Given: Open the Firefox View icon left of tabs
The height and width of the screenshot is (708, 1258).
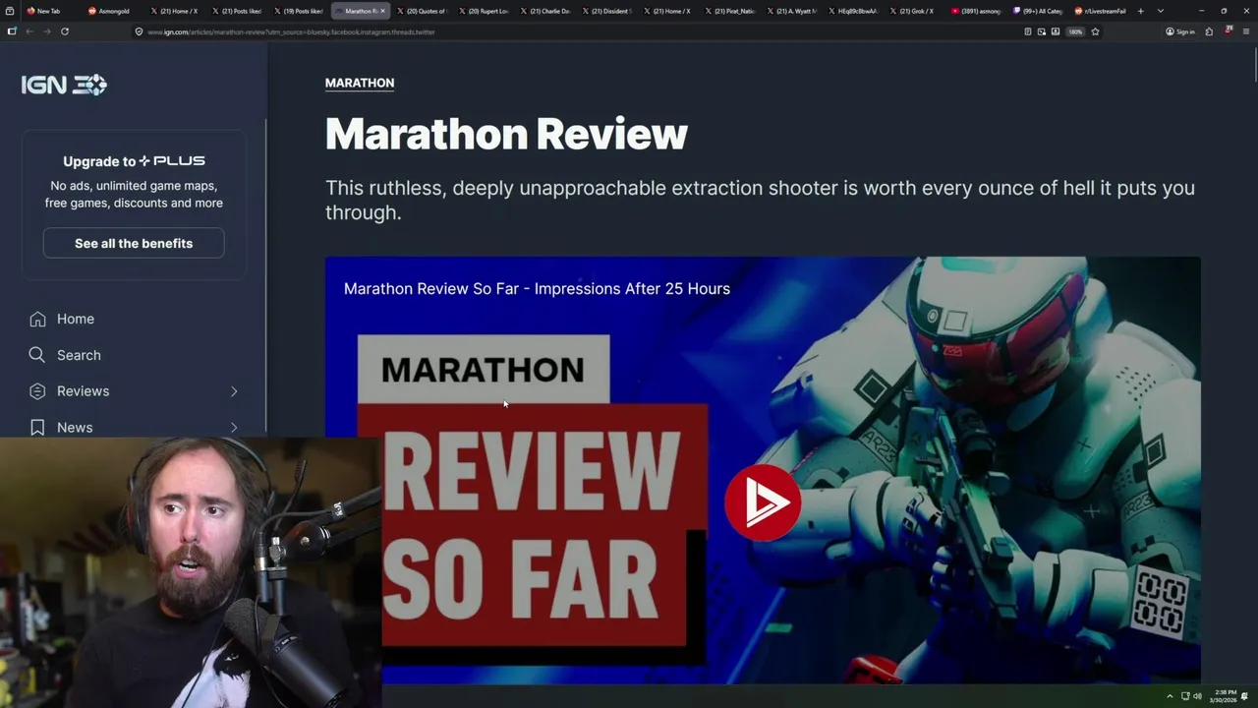Looking at the screenshot, I should pos(10,11).
